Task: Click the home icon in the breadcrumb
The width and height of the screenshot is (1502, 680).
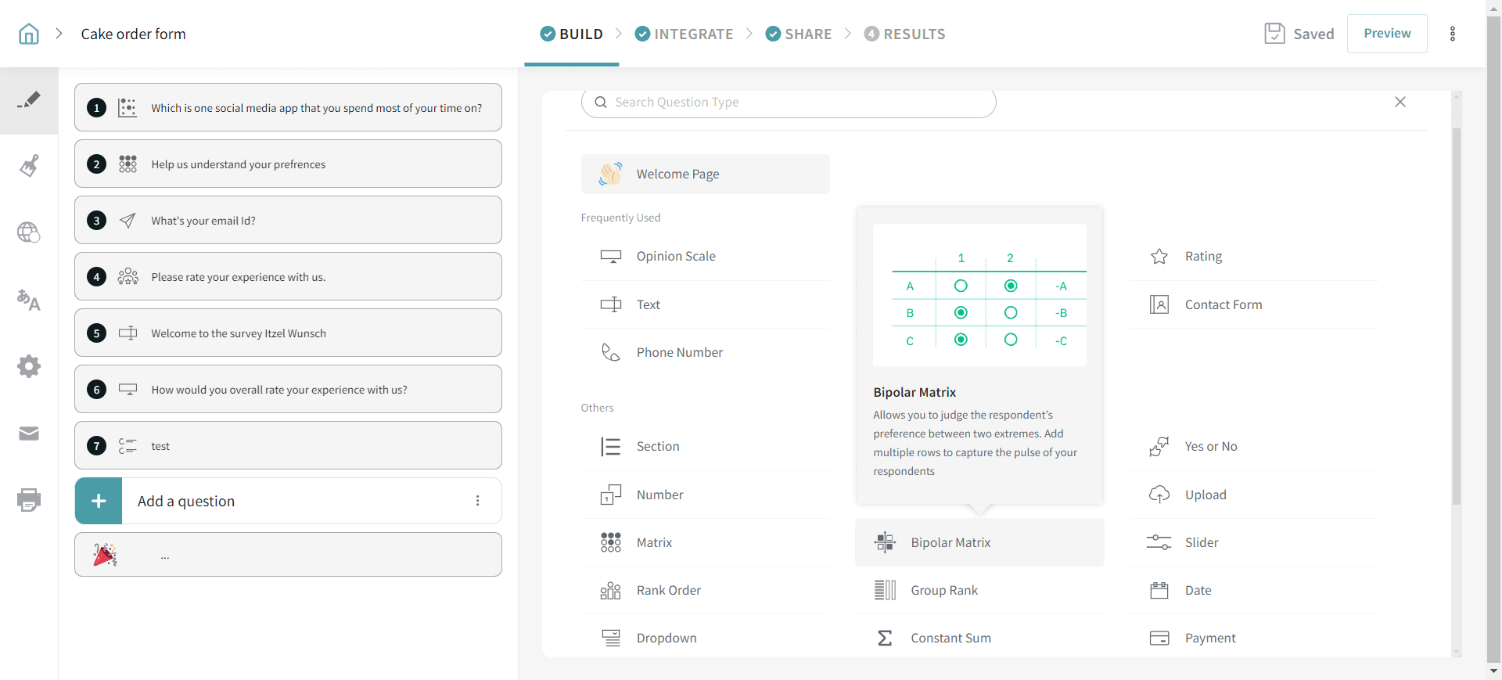Action: [x=29, y=34]
